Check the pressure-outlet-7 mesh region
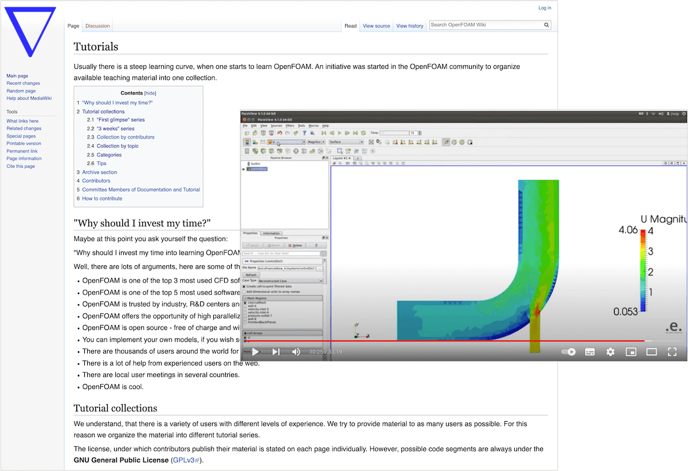The image size is (688, 471). click(x=245, y=316)
